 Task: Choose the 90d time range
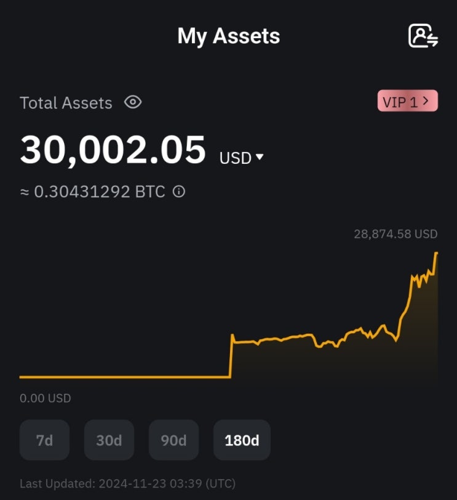tap(173, 440)
